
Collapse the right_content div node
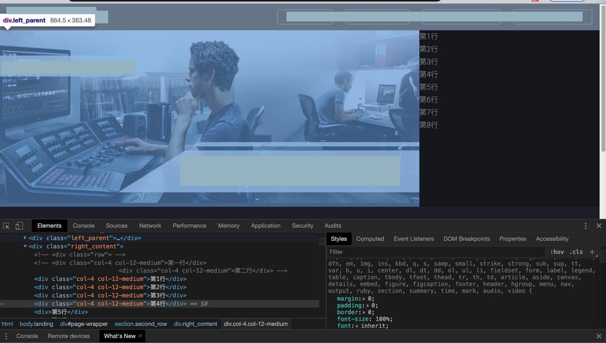tap(25, 246)
